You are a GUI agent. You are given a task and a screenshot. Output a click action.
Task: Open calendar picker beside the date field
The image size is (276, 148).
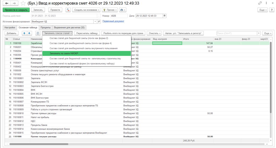(165, 16)
